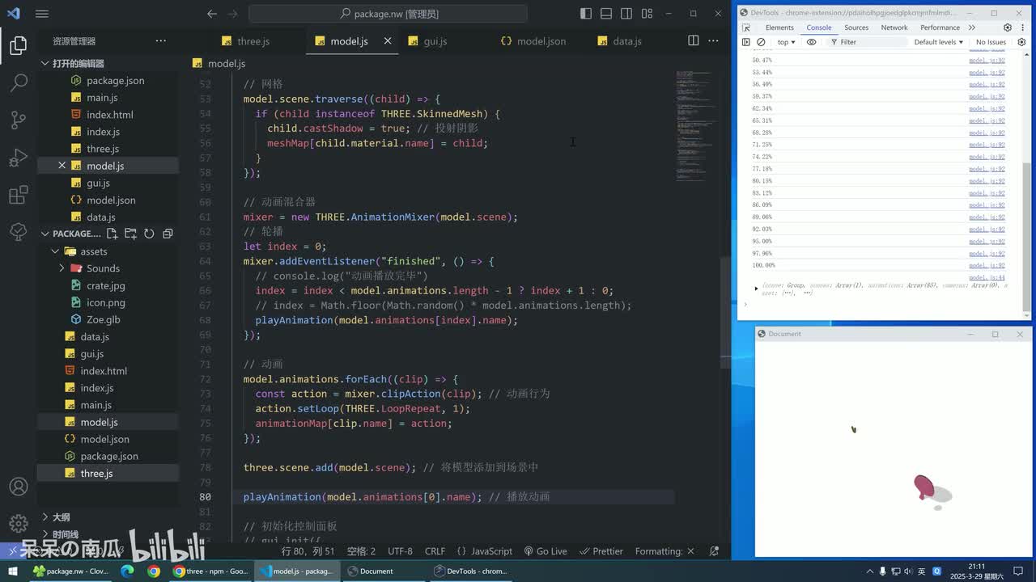Go back with the navigation arrow
The image size is (1036, 582).
212,14
